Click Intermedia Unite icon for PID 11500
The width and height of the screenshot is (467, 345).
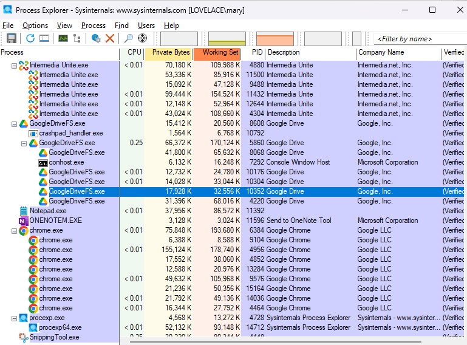(33, 75)
